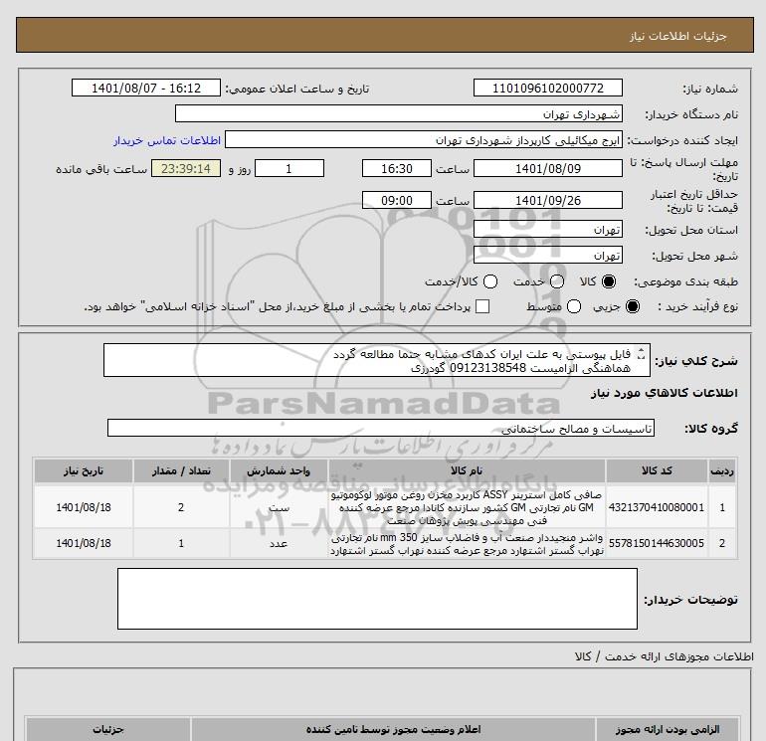
Task: Click the public announcement date field
Action: click(146, 88)
